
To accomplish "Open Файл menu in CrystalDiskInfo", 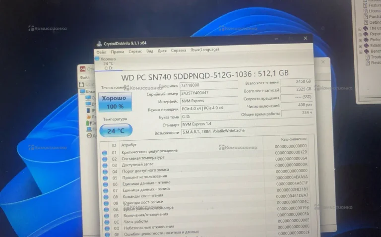I will pos(101,52).
